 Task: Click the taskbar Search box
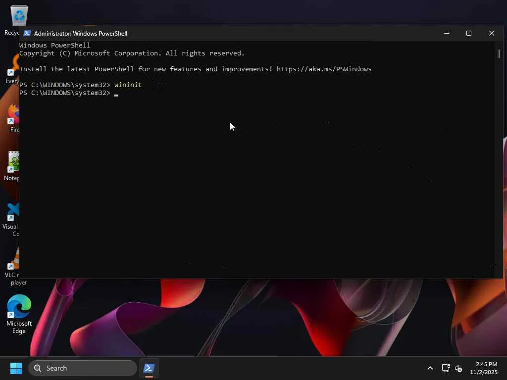pyautogui.click(x=83, y=368)
